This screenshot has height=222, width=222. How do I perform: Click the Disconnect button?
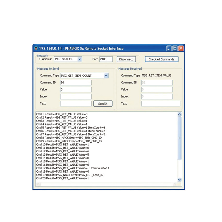coord(126,59)
